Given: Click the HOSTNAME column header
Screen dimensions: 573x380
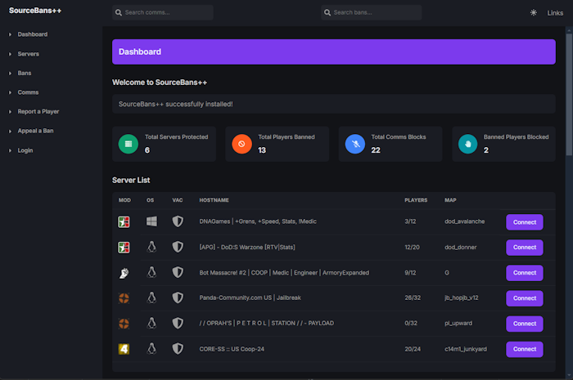Looking at the screenshot, I should pyautogui.click(x=214, y=200).
